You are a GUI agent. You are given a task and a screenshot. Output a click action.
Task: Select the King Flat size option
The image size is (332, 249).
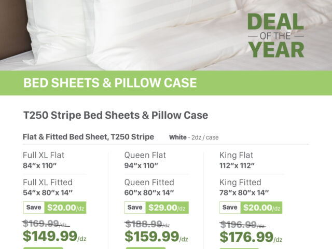tap(236, 155)
